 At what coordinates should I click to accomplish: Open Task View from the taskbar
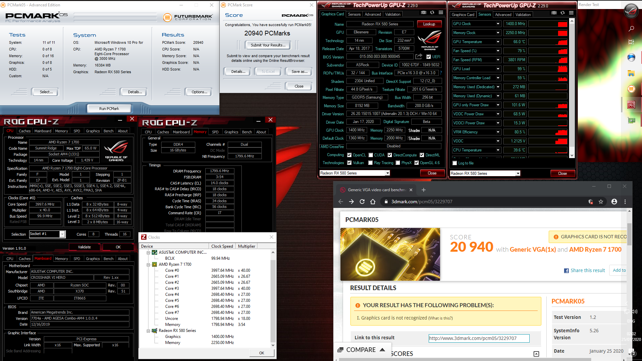pos(631,42)
